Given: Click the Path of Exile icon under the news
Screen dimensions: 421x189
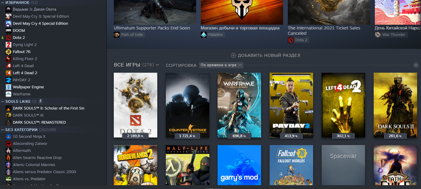Looking at the screenshot, I should [117, 35].
